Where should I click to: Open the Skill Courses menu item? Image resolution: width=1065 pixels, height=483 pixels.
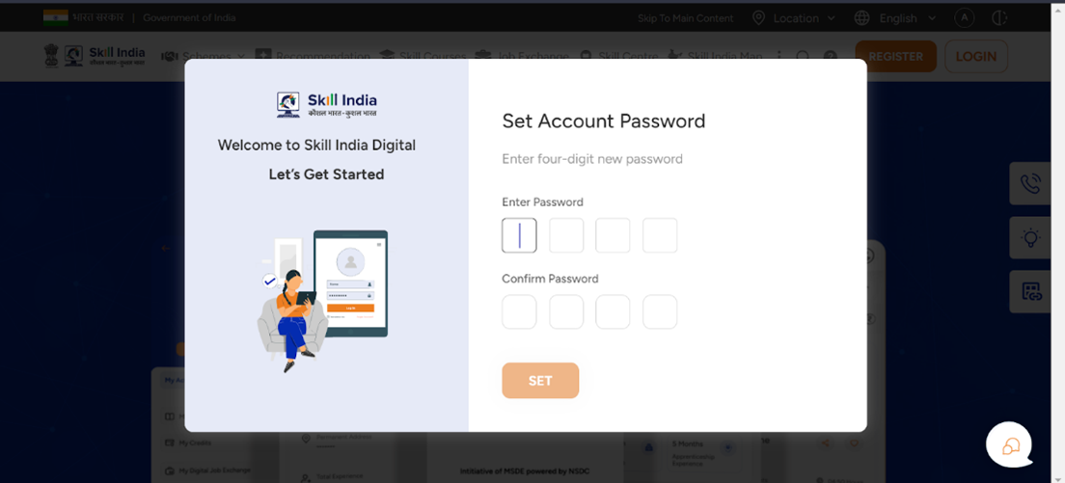423,57
